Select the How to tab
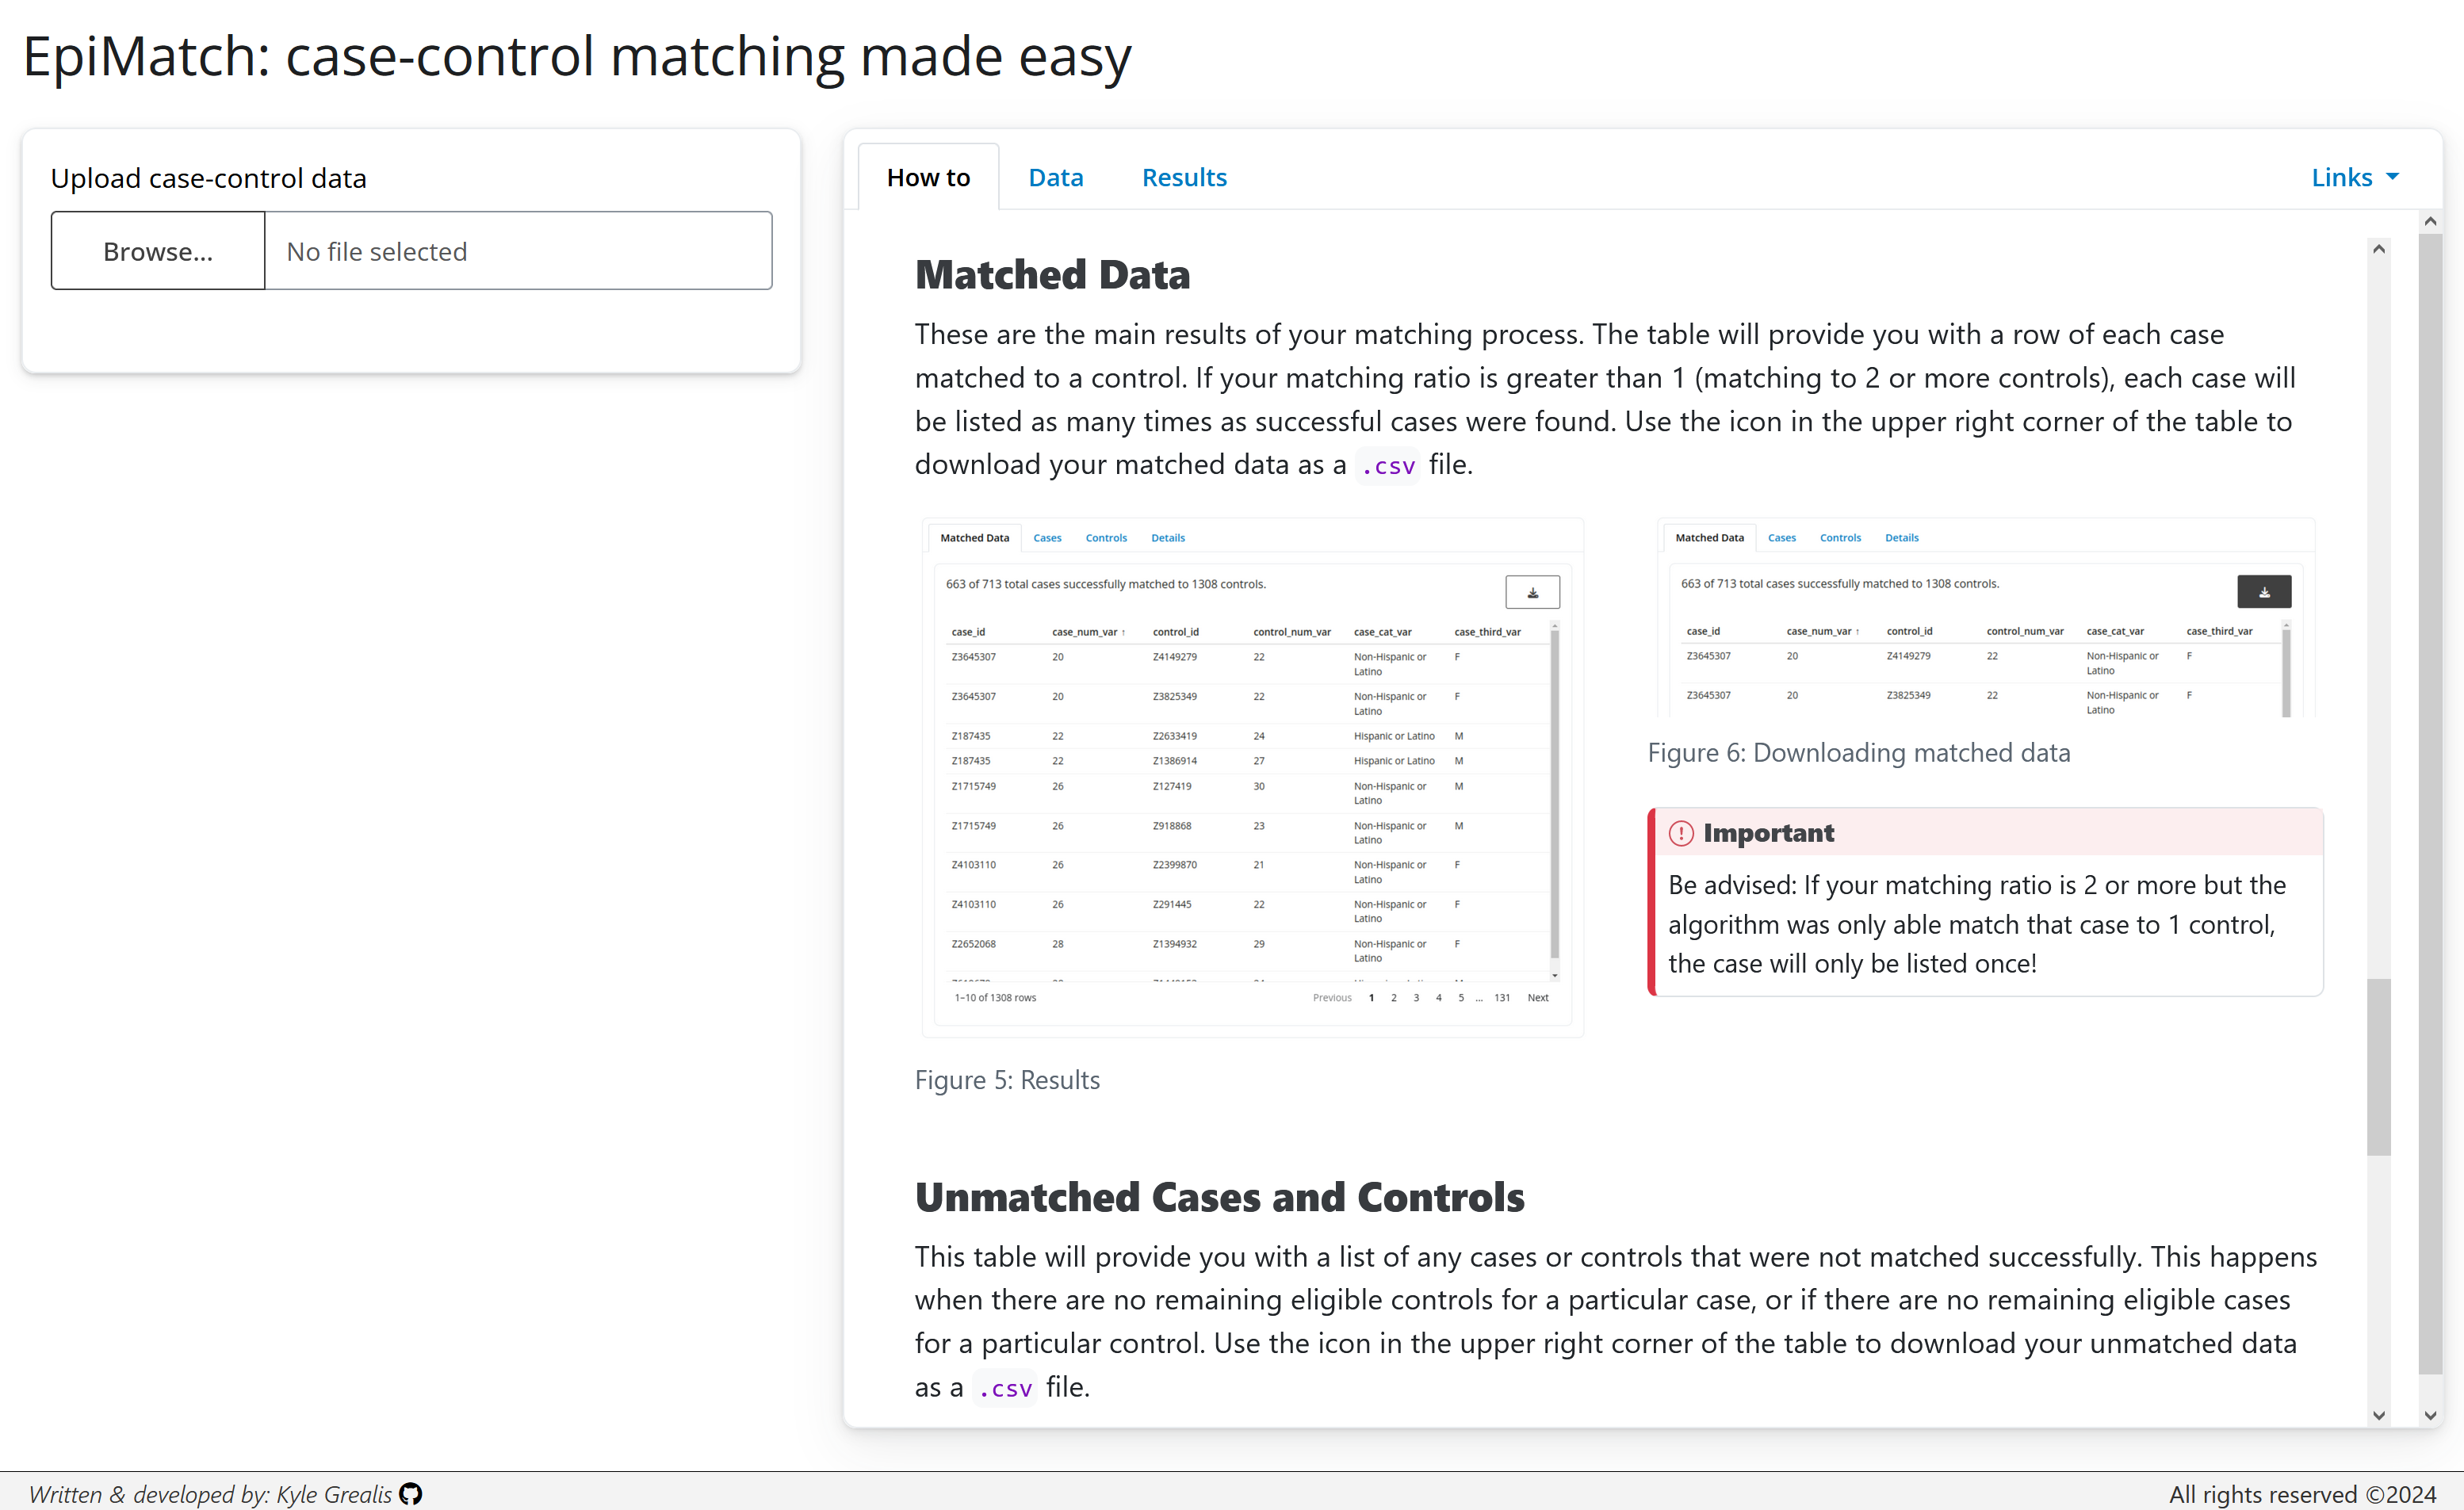 coord(928,177)
